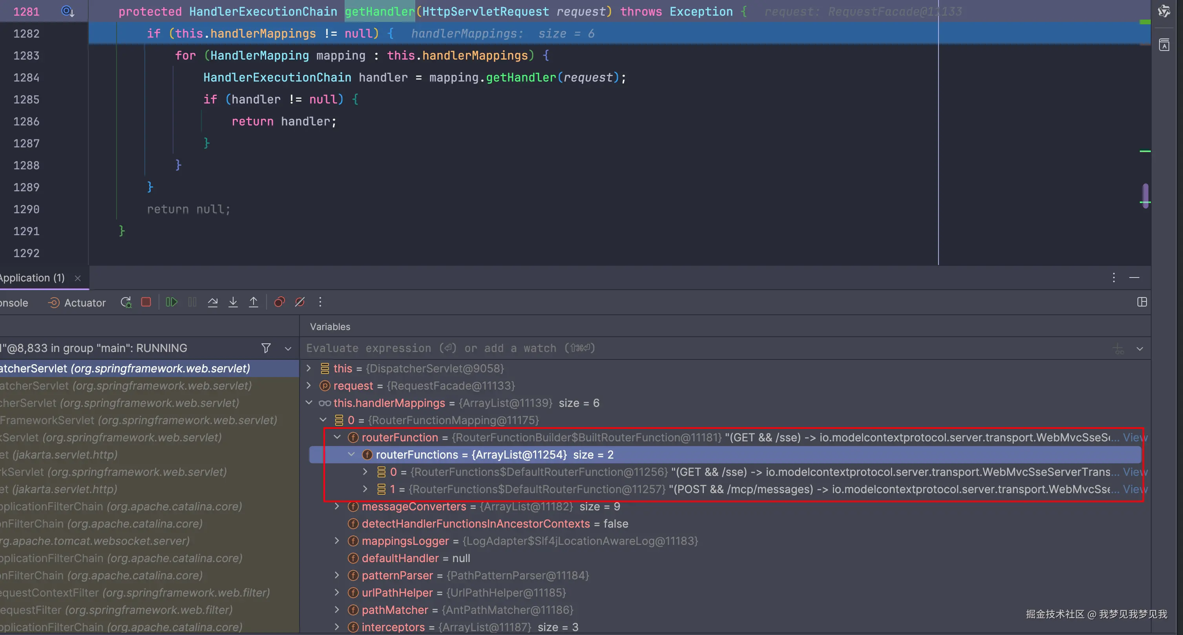Click the Pause Program icon

click(x=192, y=302)
